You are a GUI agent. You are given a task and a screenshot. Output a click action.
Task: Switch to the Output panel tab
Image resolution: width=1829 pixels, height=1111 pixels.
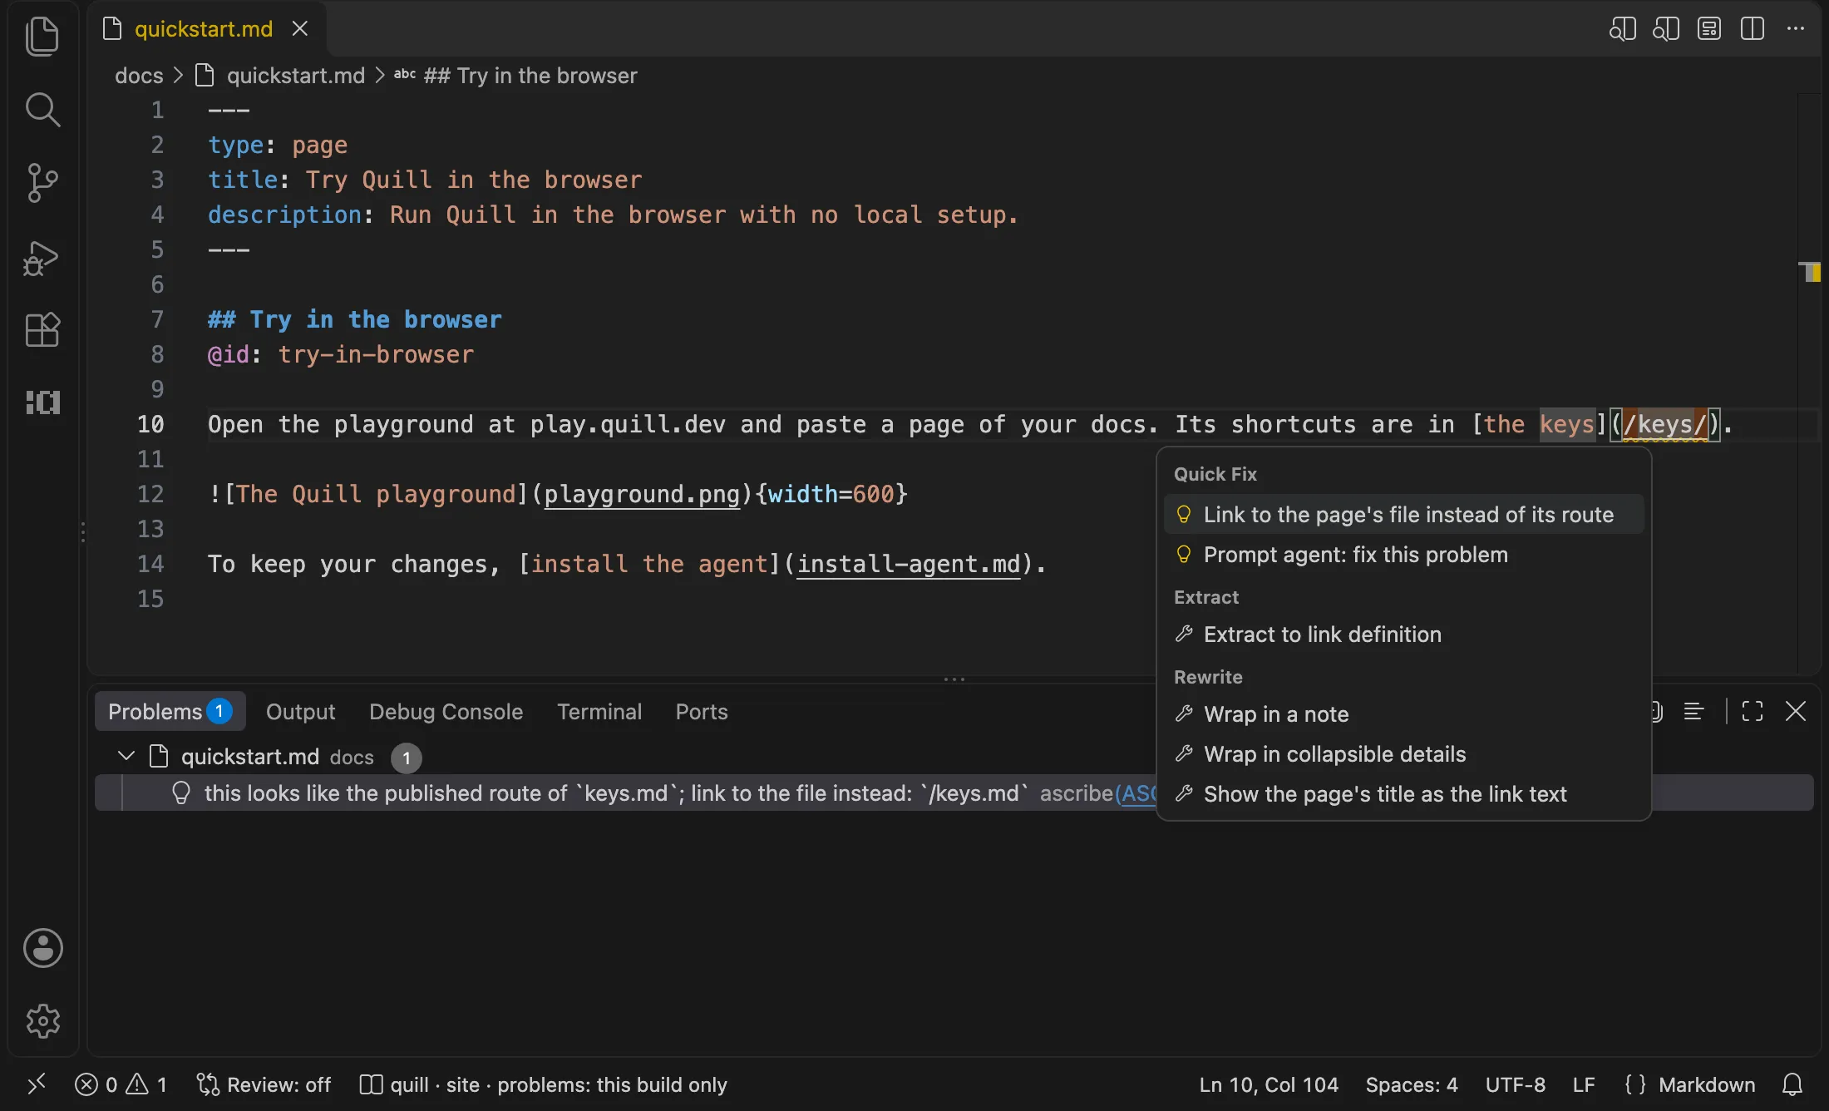click(300, 712)
